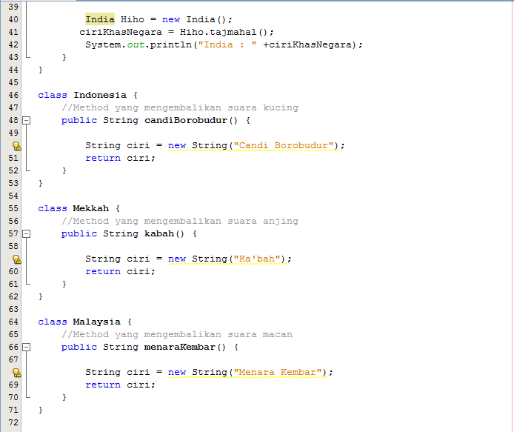Click the method name kabah
This screenshot has width=514, height=432.
pyautogui.click(x=159, y=233)
